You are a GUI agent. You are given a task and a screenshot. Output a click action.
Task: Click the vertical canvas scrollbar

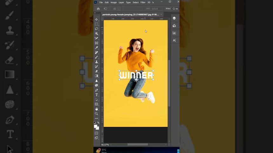[x=169, y=83]
